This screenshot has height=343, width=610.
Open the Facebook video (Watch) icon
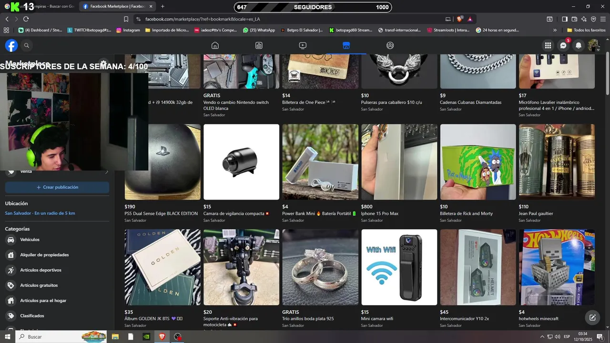tap(303, 45)
